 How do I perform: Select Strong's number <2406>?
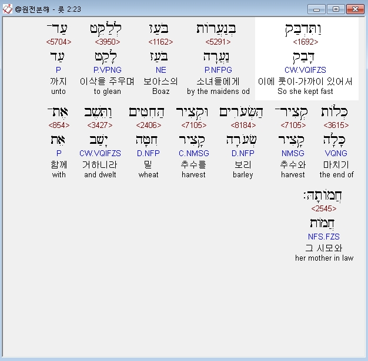(148, 126)
